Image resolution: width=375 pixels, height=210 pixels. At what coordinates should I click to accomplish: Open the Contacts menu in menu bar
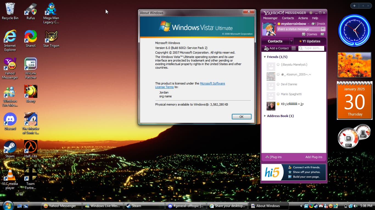288,18
